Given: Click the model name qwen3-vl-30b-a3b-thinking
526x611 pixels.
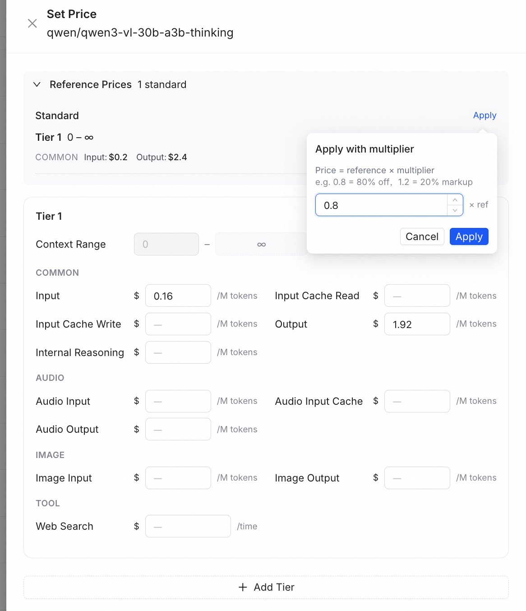Looking at the screenshot, I should pyautogui.click(x=140, y=32).
